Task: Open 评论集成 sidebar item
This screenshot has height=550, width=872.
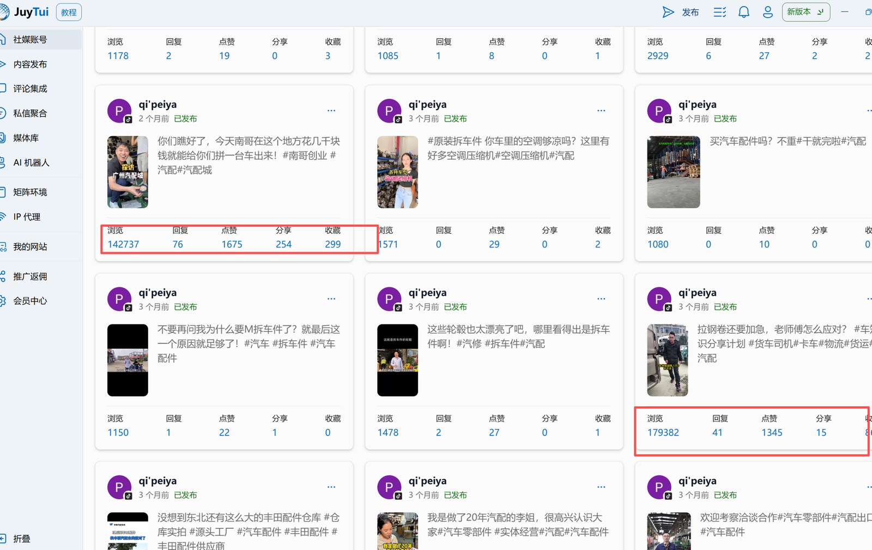Action: tap(31, 89)
